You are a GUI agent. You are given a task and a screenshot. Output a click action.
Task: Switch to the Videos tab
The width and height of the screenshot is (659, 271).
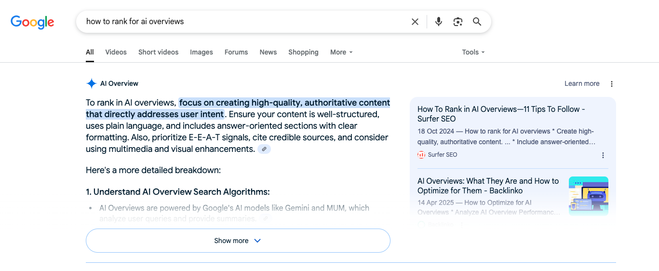point(116,52)
